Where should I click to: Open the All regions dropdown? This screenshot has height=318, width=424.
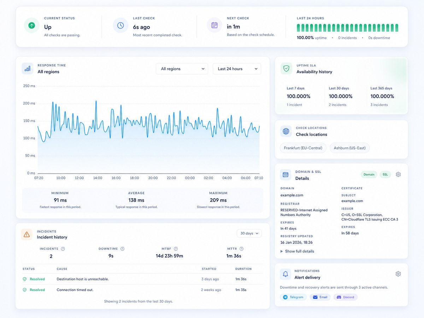click(x=182, y=69)
